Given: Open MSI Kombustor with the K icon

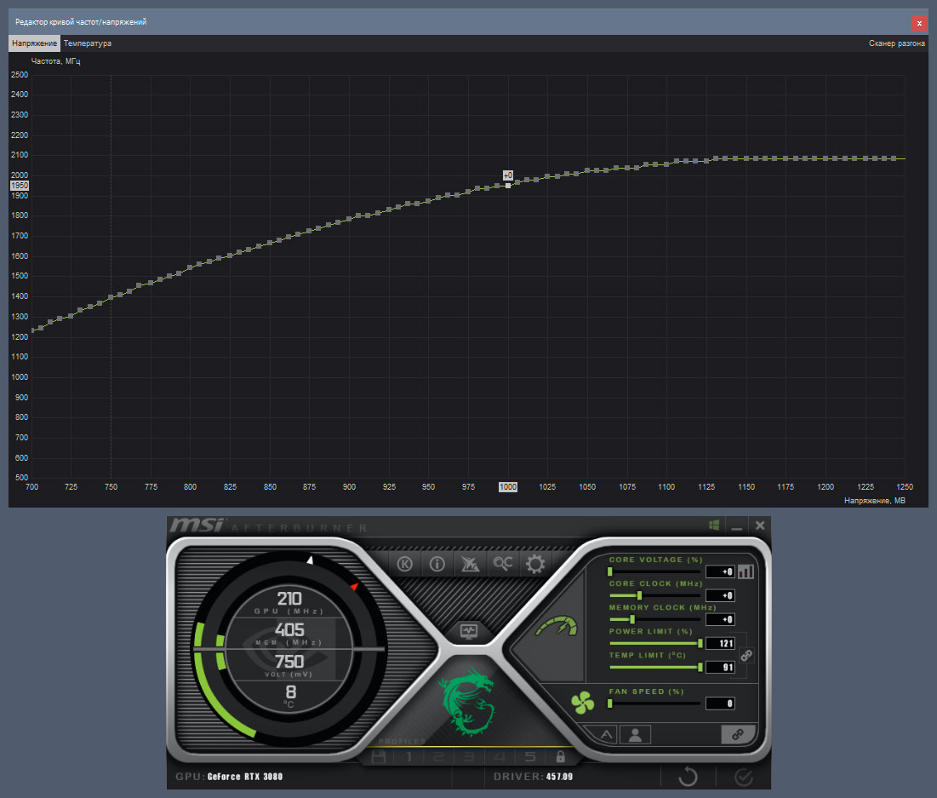Looking at the screenshot, I should (x=404, y=564).
